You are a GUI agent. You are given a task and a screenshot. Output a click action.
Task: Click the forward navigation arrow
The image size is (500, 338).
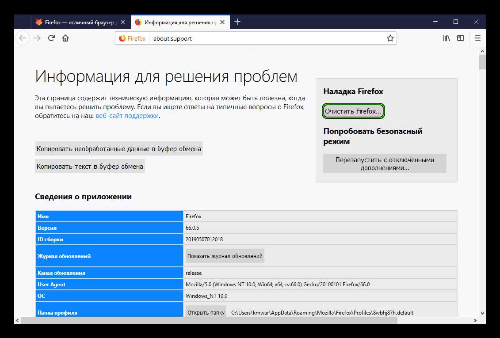coord(37,38)
